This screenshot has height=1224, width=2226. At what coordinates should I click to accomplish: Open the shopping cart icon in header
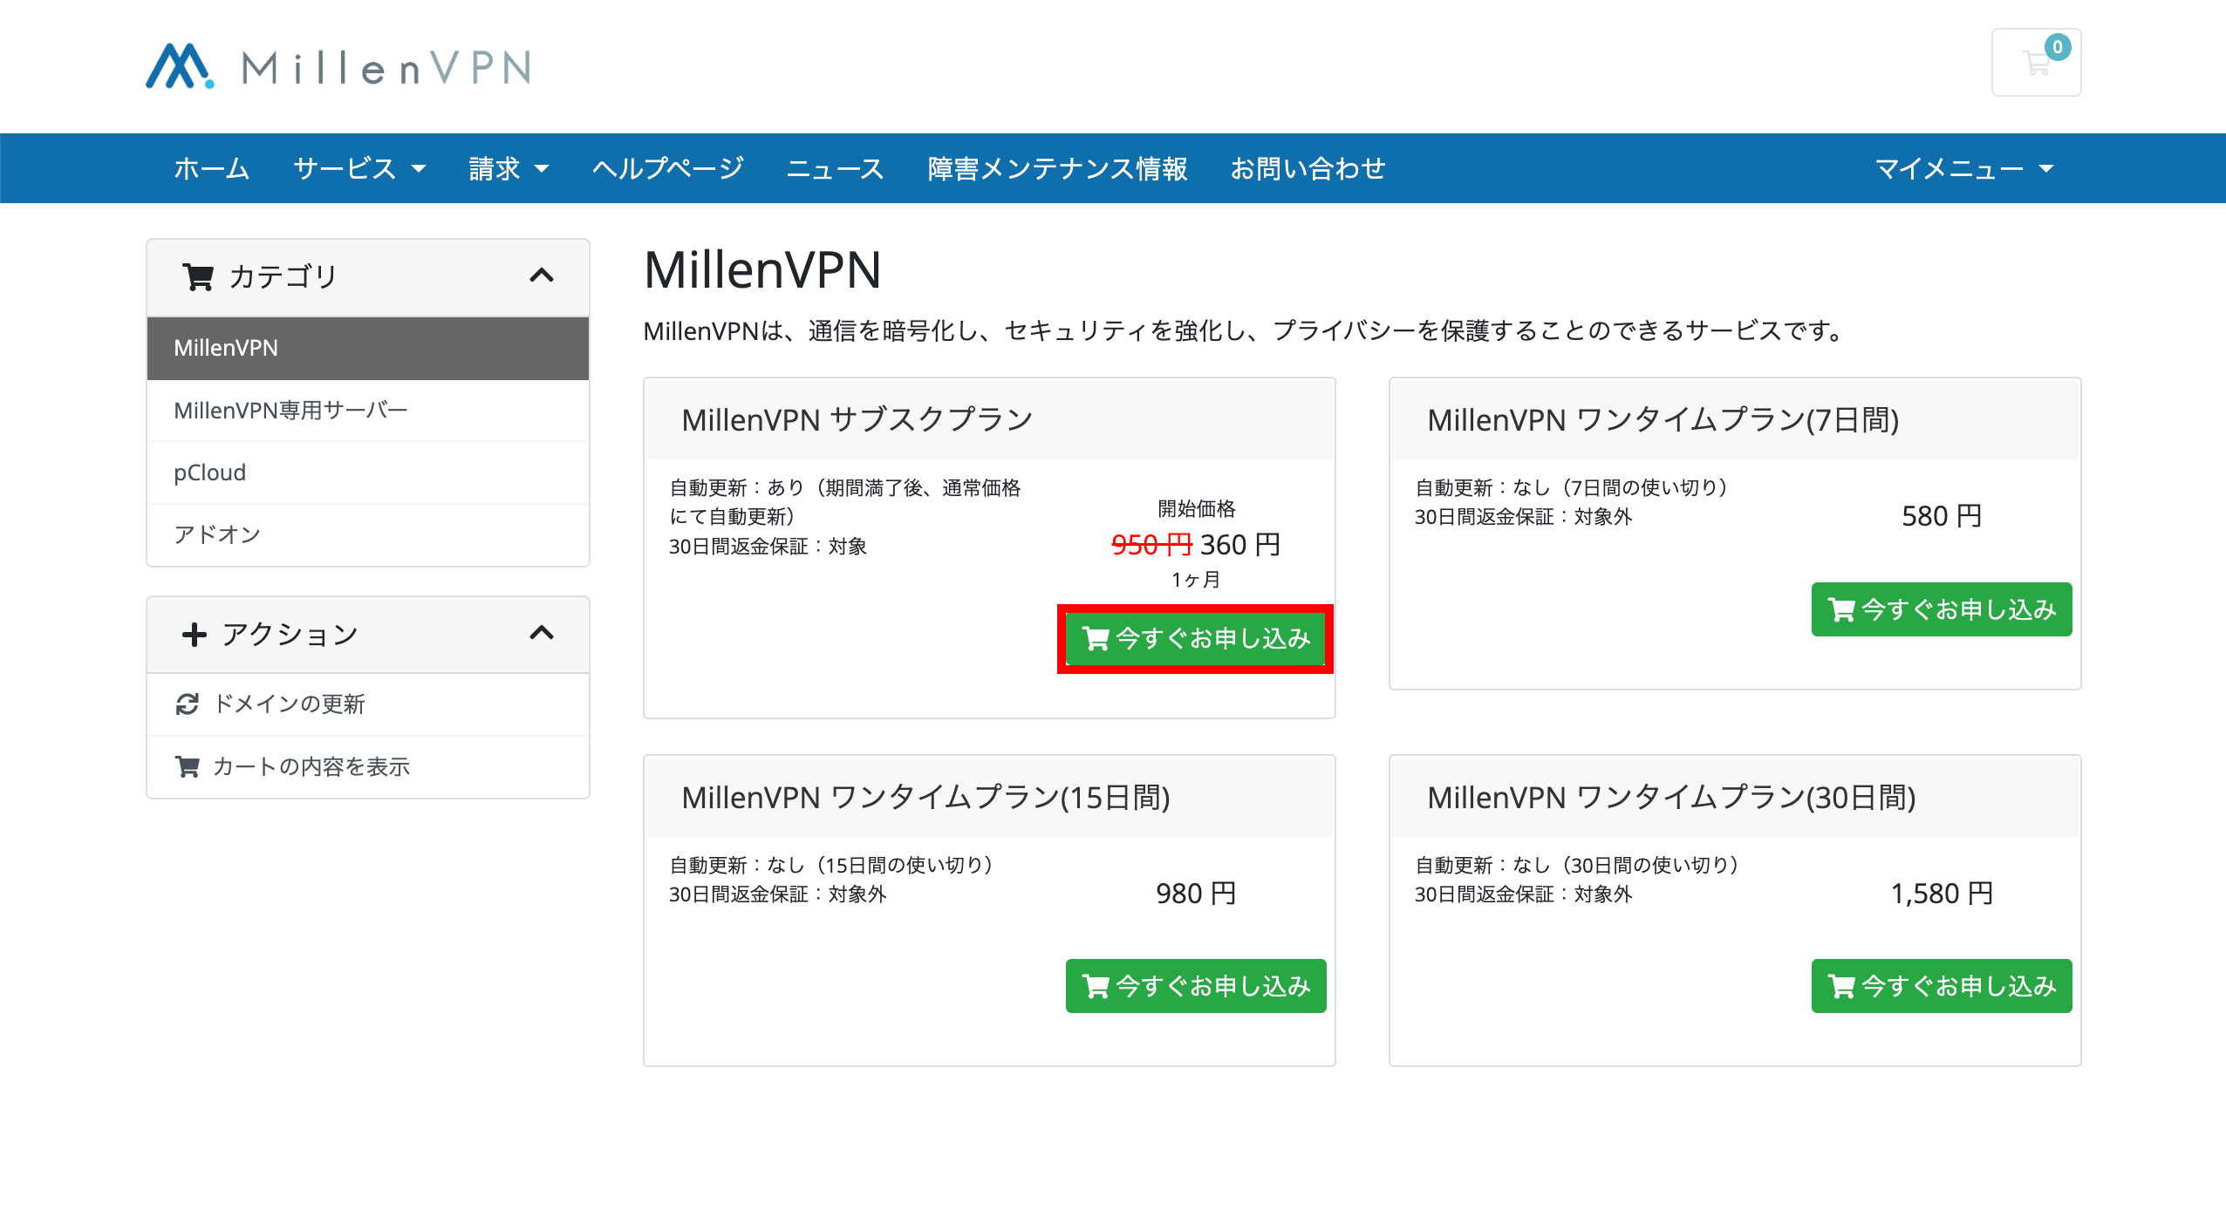[x=2036, y=63]
